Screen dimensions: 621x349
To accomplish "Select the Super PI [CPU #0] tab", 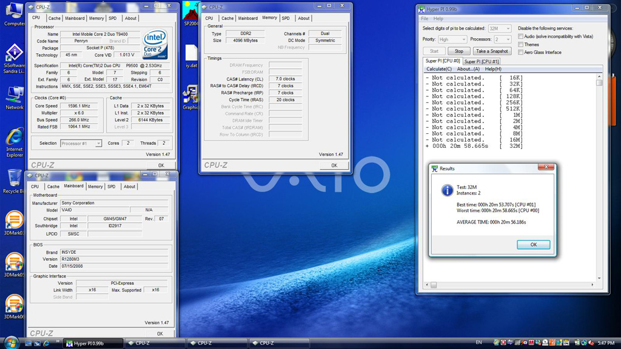I will click(442, 61).
